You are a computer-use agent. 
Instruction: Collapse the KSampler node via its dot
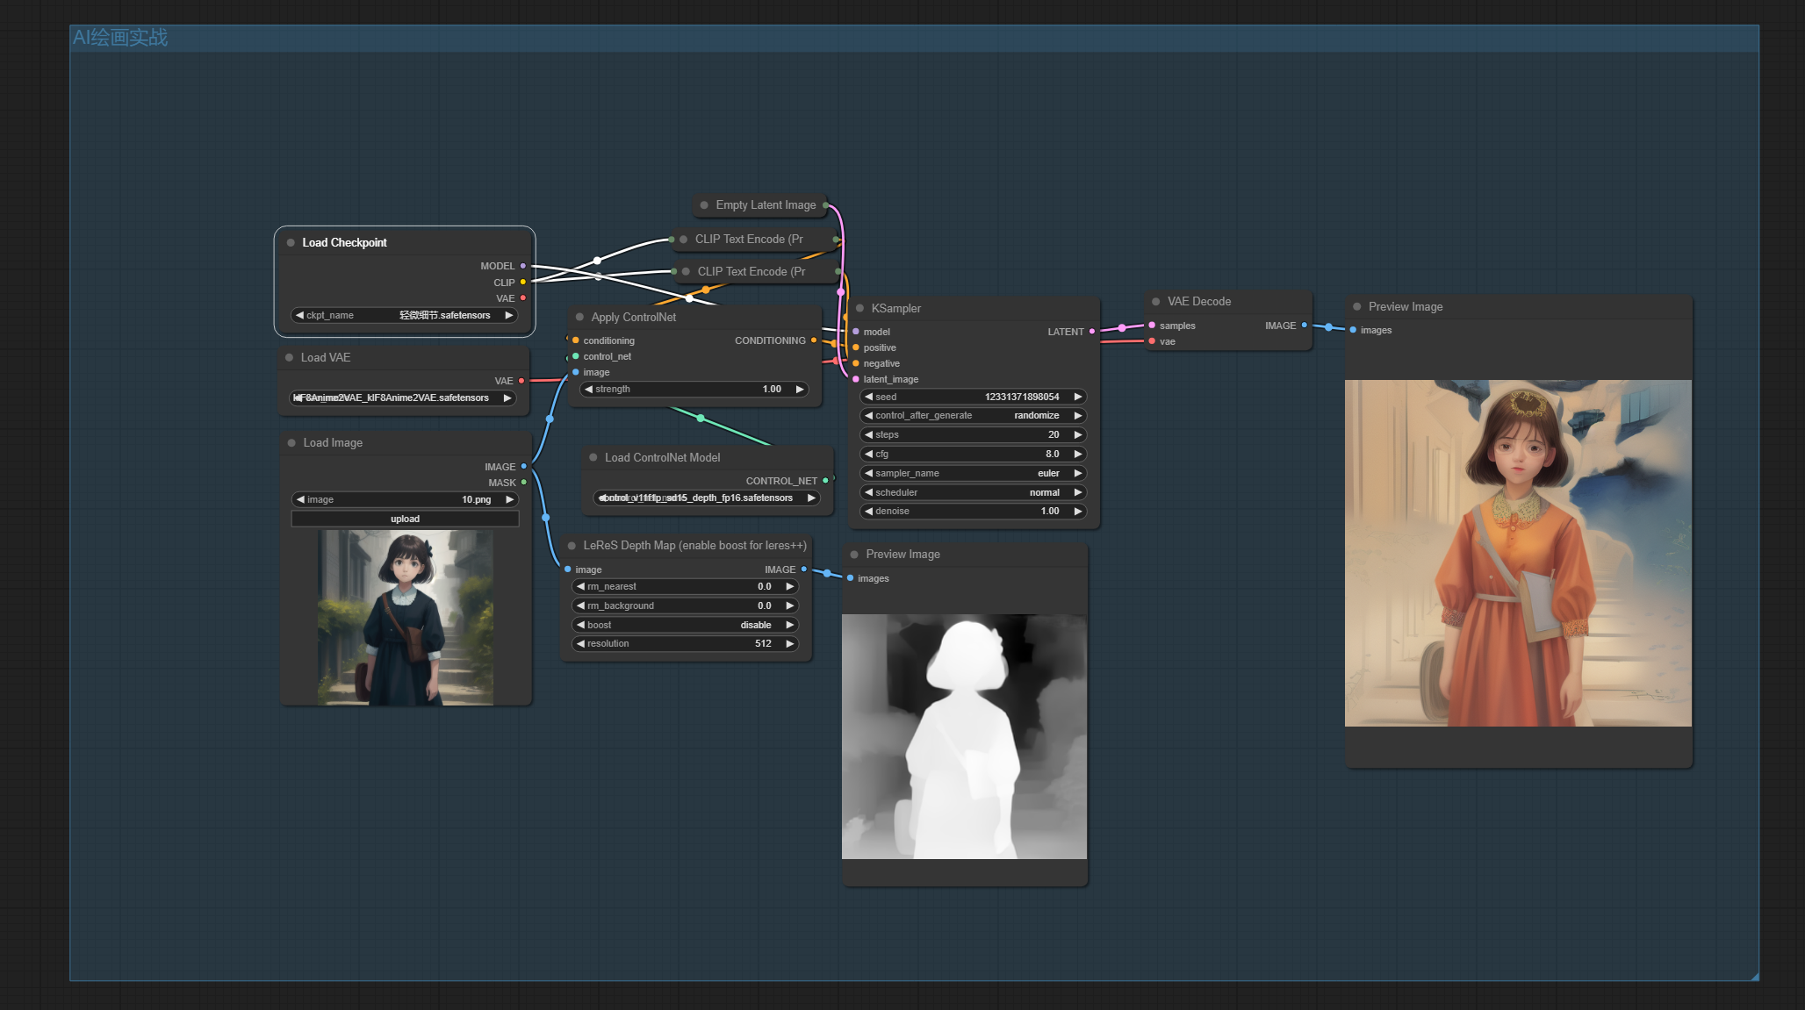click(859, 309)
